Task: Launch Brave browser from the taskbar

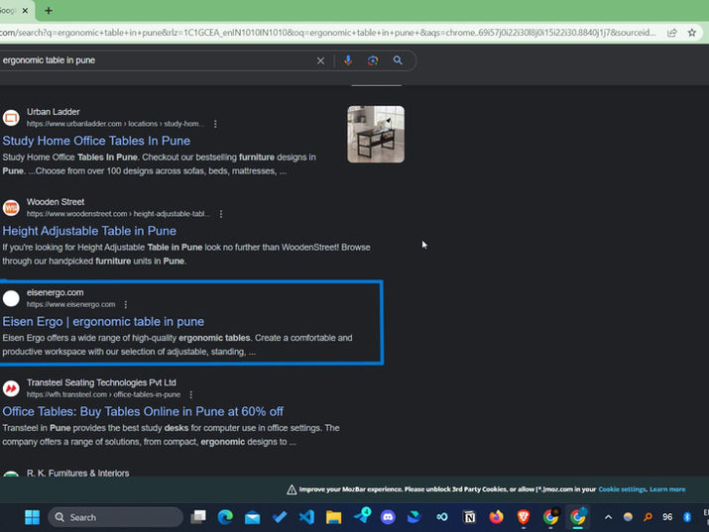Action: point(524,517)
